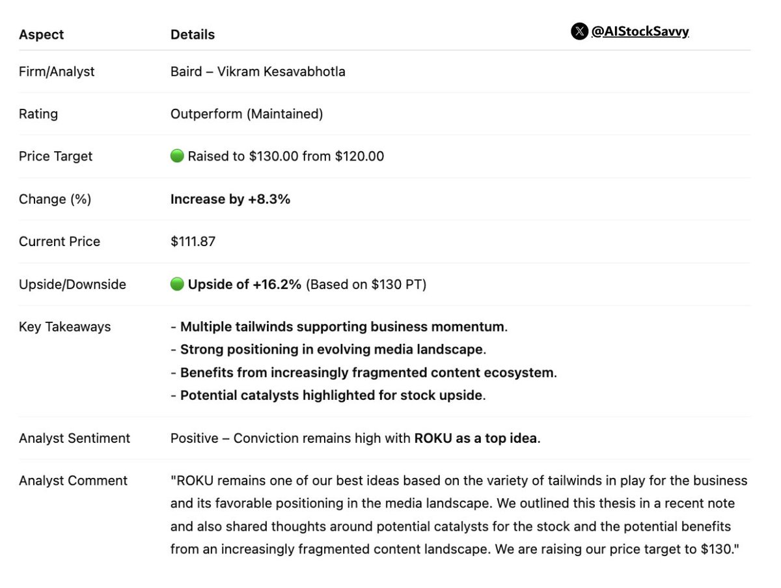The height and width of the screenshot is (588, 781).
Task: Open the @AIStockSavvy profile link
Action: click(x=640, y=31)
